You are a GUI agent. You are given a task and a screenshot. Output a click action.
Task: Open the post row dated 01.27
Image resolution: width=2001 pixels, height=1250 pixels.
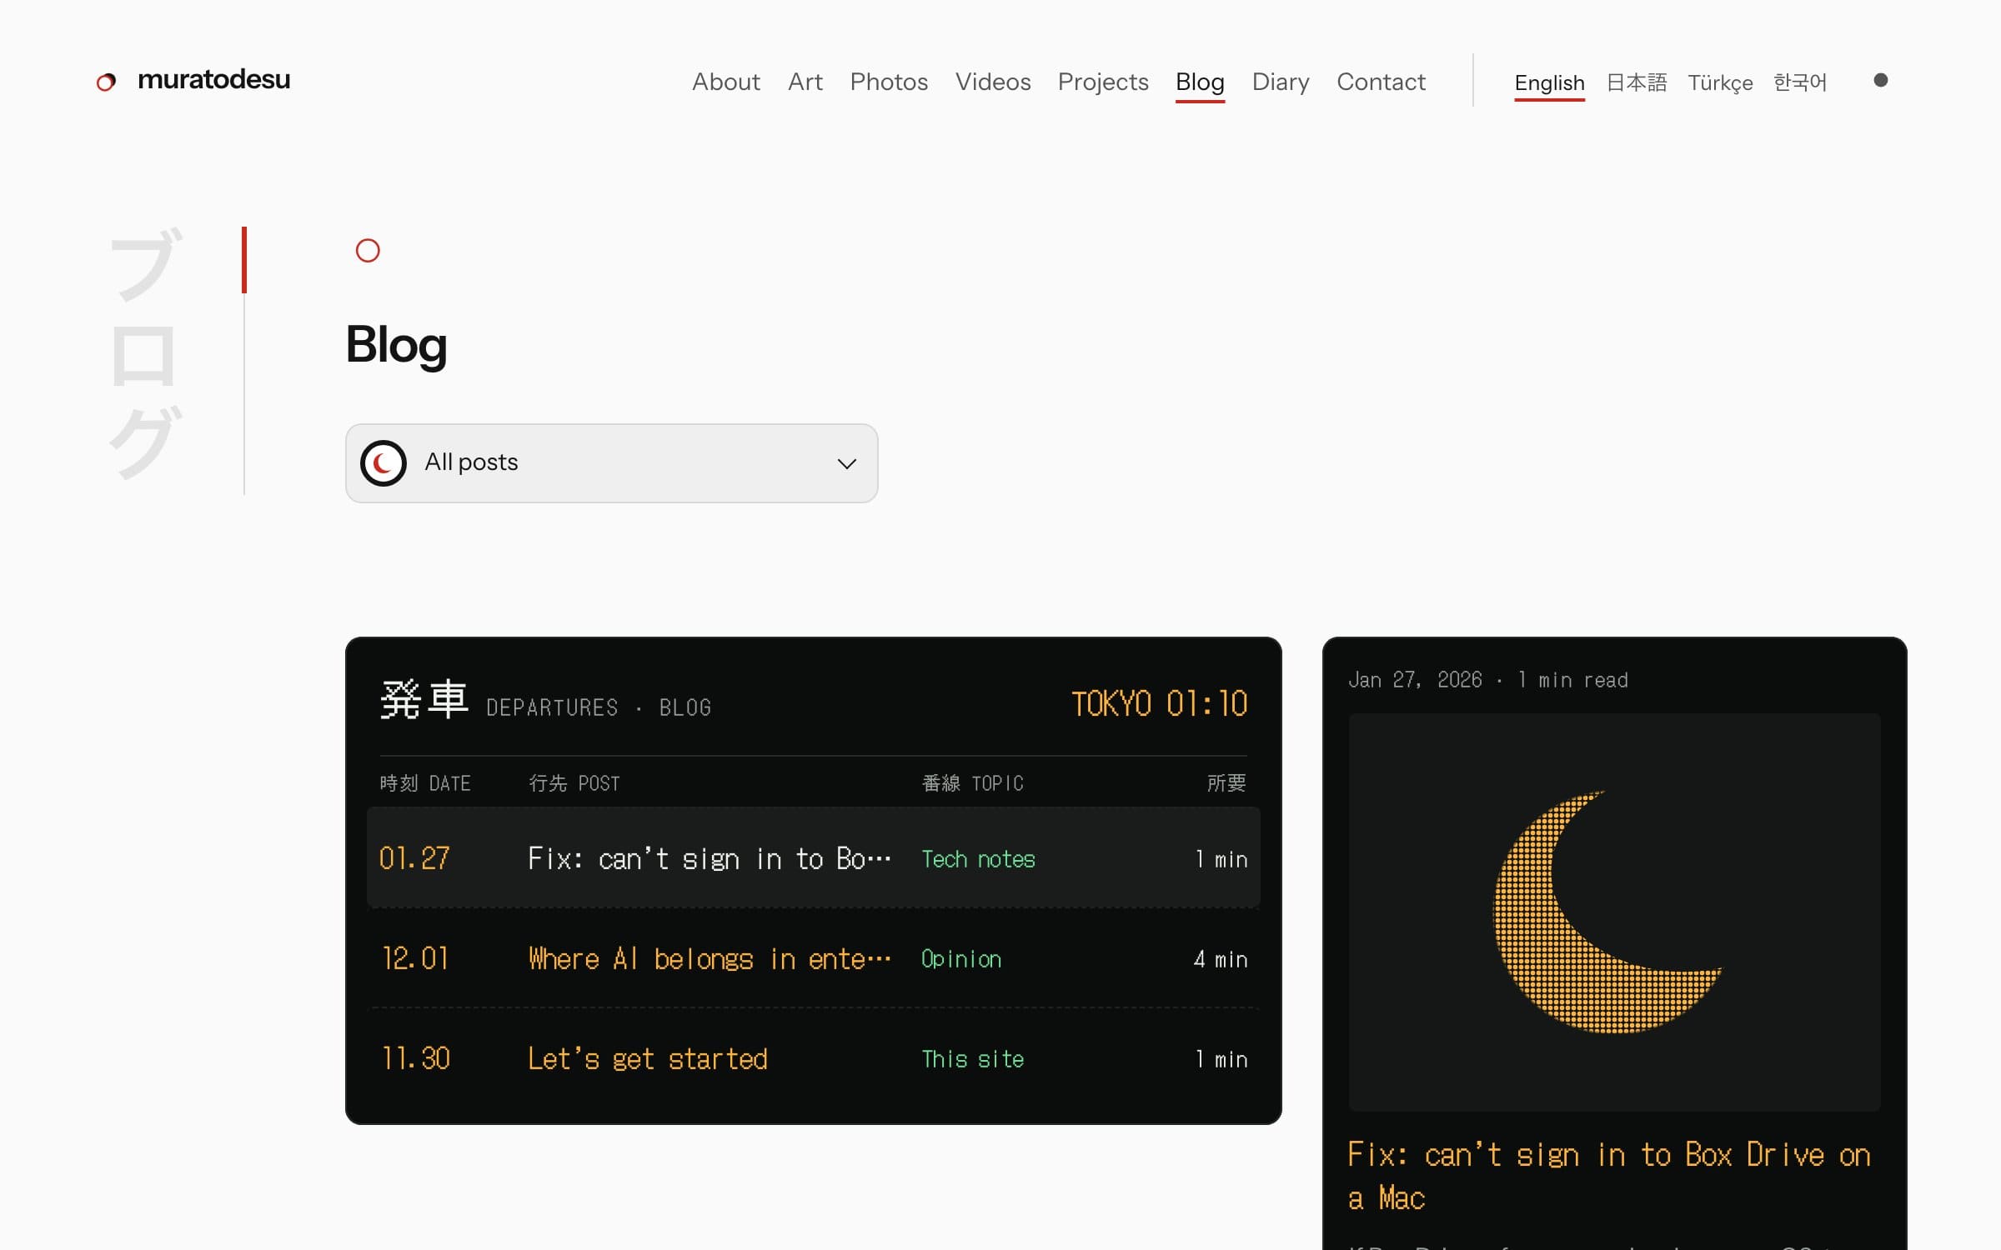pyautogui.click(x=813, y=858)
